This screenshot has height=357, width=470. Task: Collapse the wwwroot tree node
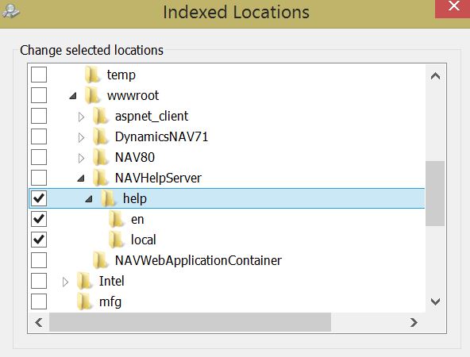(x=73, y=96)
